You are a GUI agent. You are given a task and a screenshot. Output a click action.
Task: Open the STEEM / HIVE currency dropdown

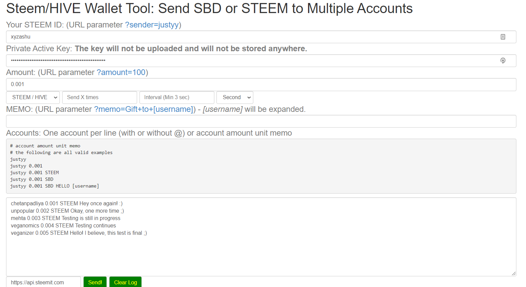tap(33, 97)
